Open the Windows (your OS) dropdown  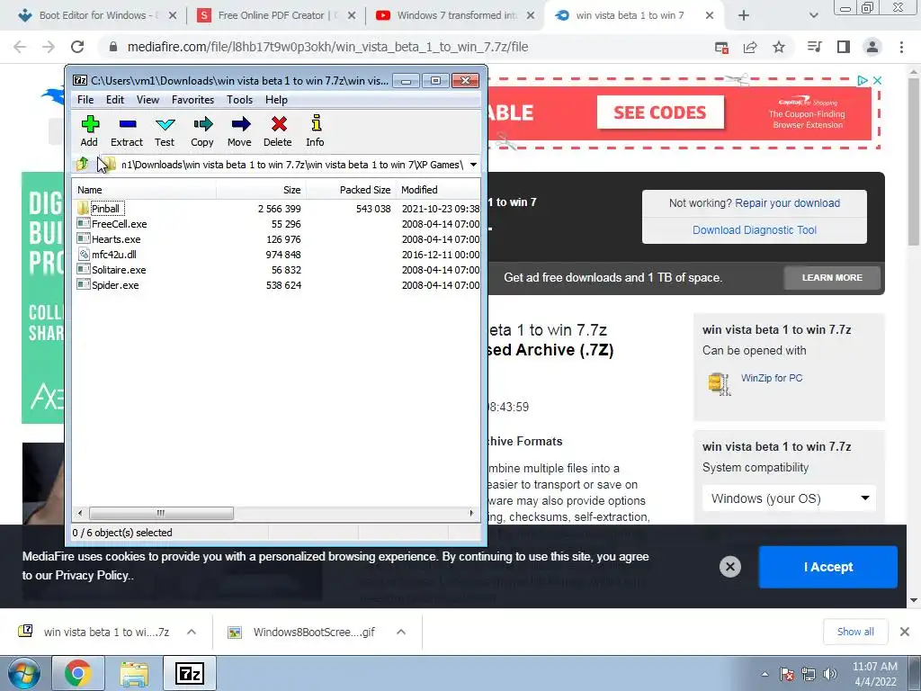(790, 498)
